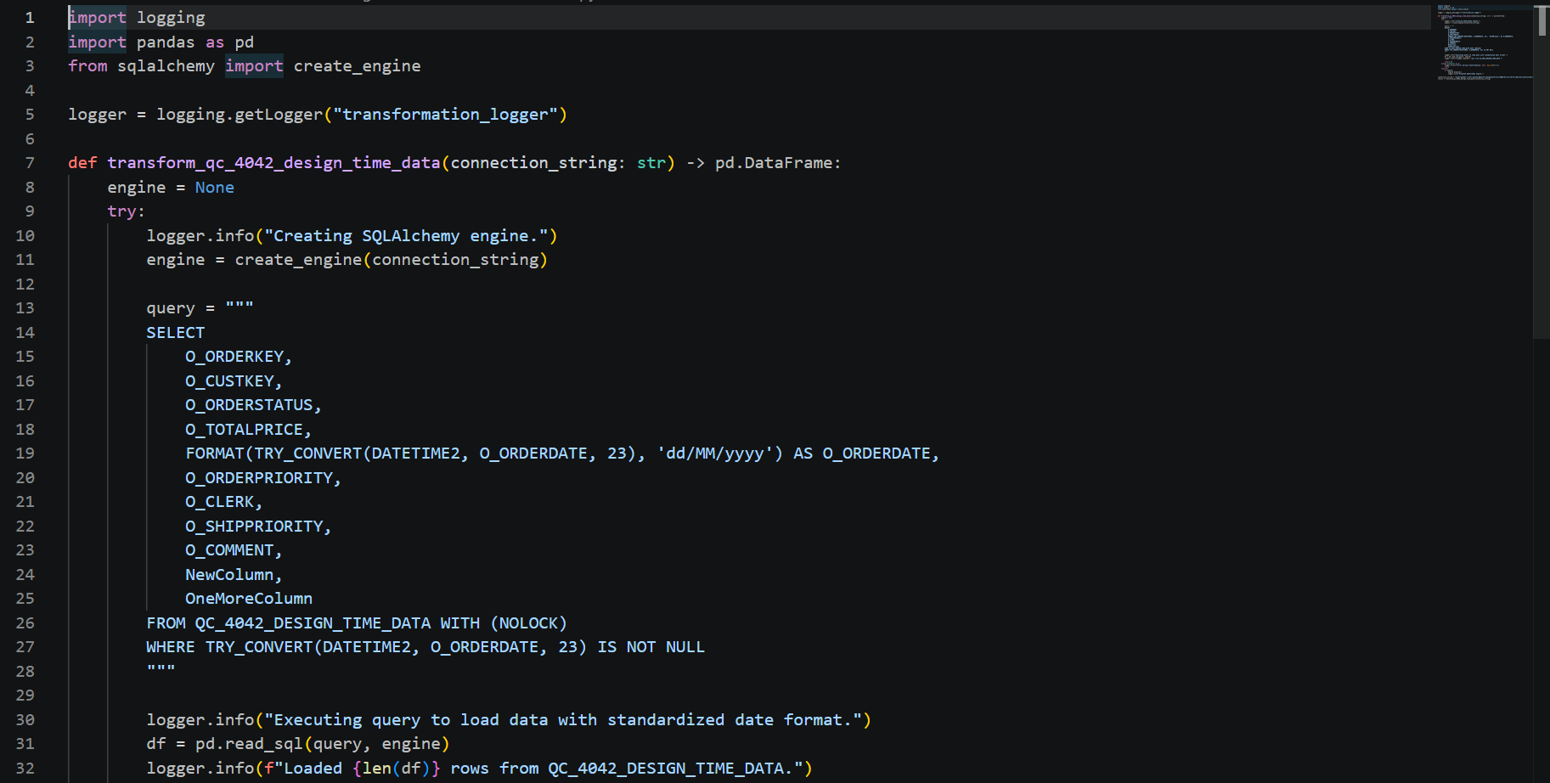The width and height of the screenshot is (1550, 783).
Task: Click line number 26 in the gutter
Action: (x=25, y=622)
